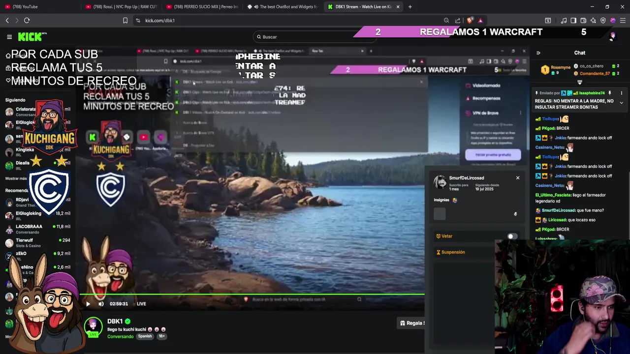Open the tab search icon in toolbar
The width and height of the screenshot is (630, 354).
point(548,20)
